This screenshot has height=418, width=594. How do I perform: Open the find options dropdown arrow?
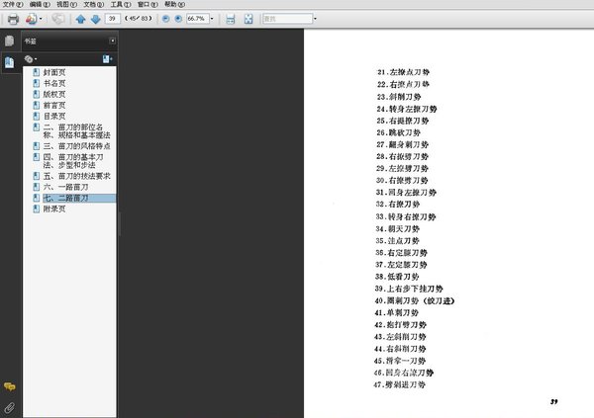(x=315, y=19)
